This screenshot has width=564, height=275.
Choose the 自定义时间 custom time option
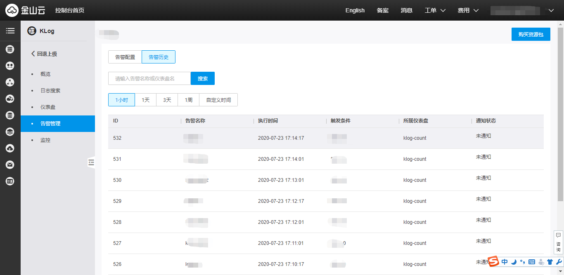point(218,100)
